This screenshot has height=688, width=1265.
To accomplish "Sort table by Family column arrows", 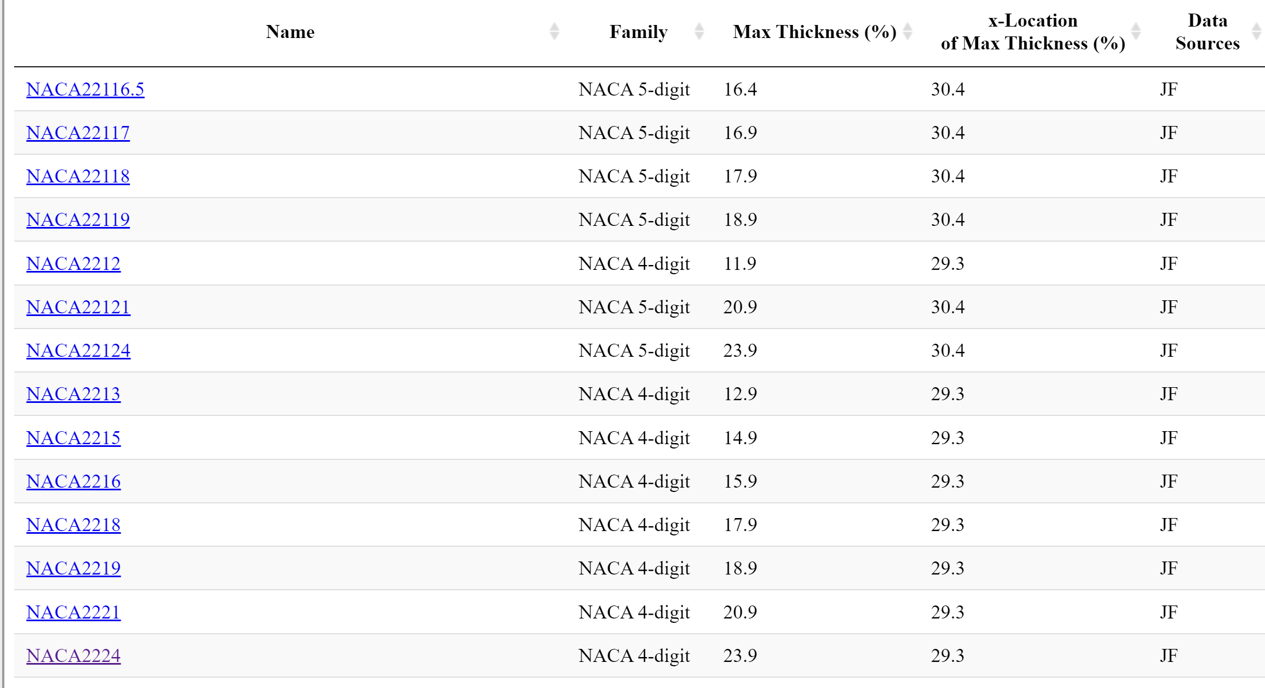I will (x=699, y=31).
